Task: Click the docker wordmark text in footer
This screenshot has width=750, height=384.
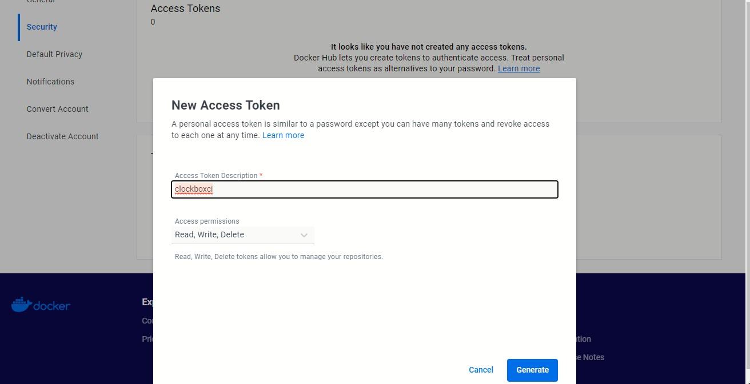Action: click(51, 306)
